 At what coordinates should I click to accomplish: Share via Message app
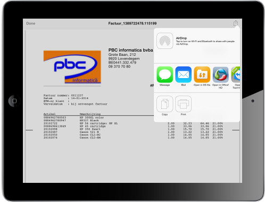165,74
